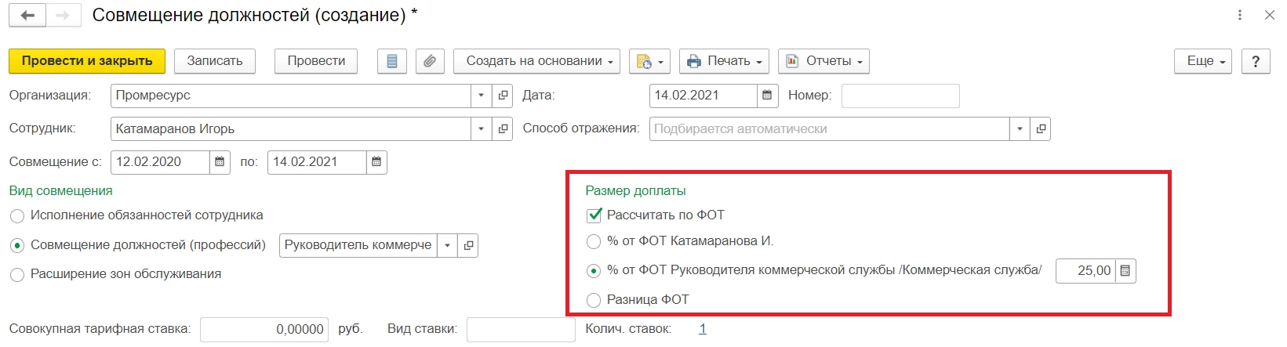Go forward with the right arrow

(x=63, y=16)
